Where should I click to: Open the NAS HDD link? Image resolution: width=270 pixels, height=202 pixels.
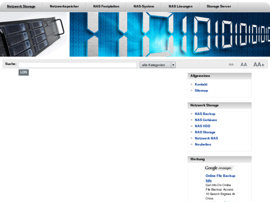click(x=202, y=126)
